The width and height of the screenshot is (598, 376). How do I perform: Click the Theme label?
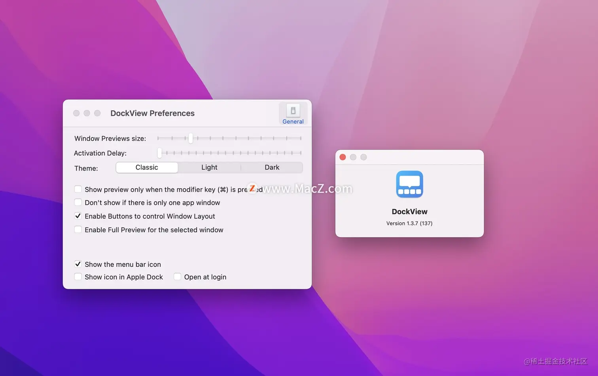coord(86,168)
